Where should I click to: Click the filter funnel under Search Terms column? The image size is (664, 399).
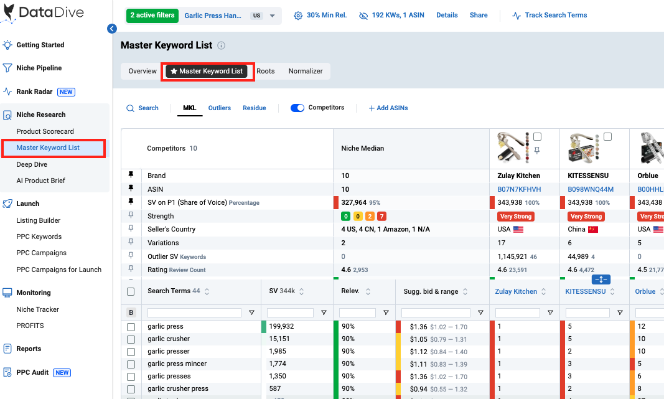(x=251, y=312)
